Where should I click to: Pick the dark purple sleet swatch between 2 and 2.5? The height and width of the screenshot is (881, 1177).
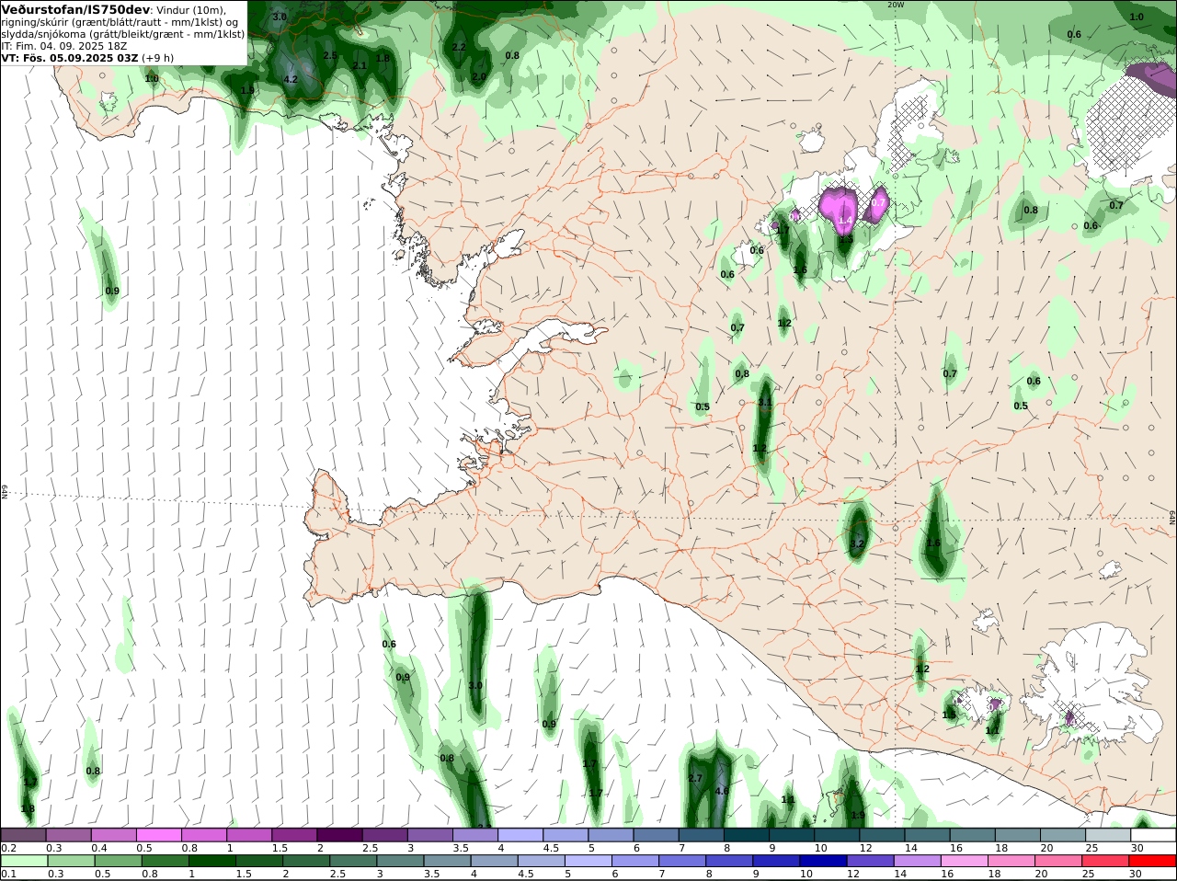coord(340,835)
